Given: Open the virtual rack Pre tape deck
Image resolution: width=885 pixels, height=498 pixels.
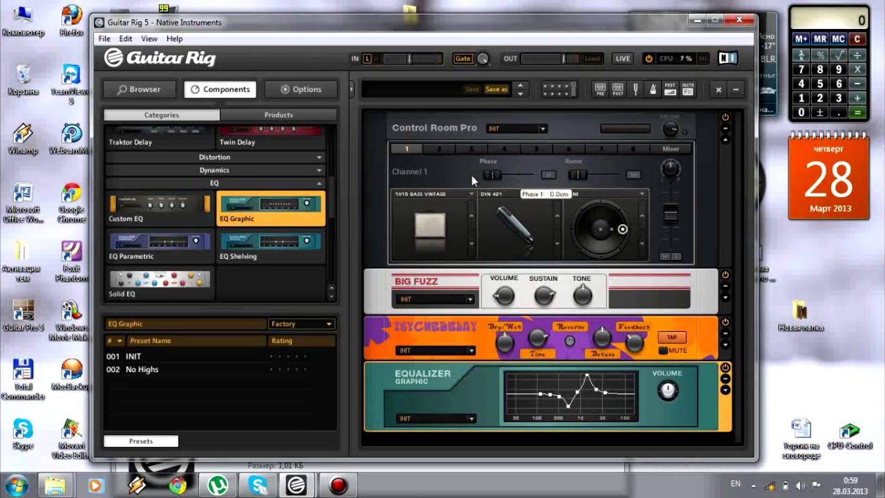Looking at the screenshot, I should (599, 89).
